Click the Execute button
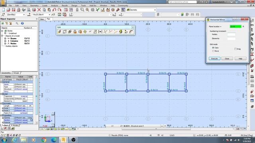255x143 pixels. point(214,59)
